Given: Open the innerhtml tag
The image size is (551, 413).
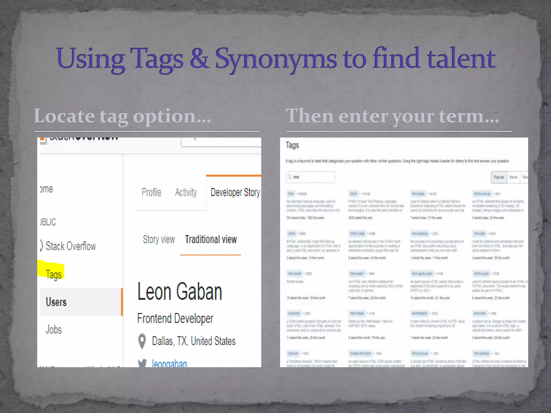Looking at the screenshot, I should click(294, 314).
